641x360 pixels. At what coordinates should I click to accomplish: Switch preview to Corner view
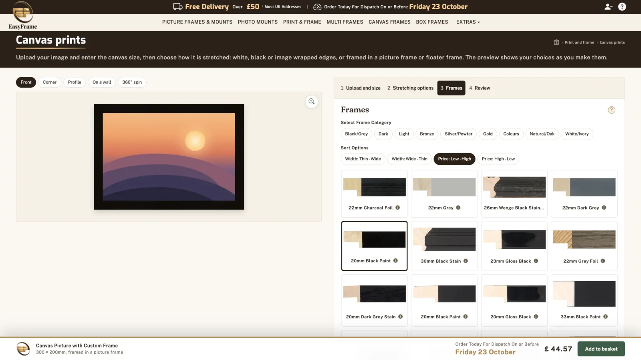[x=50, y=82]
